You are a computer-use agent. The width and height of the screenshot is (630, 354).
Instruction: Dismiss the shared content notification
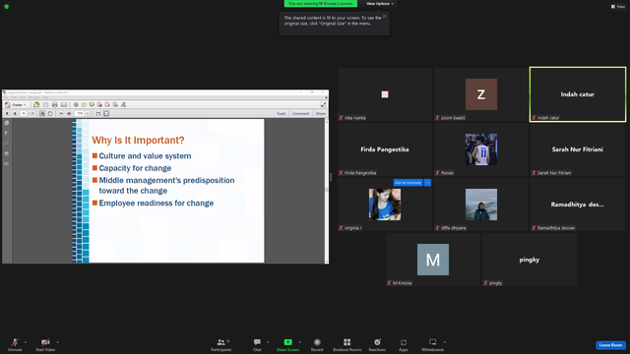(385, 16)
